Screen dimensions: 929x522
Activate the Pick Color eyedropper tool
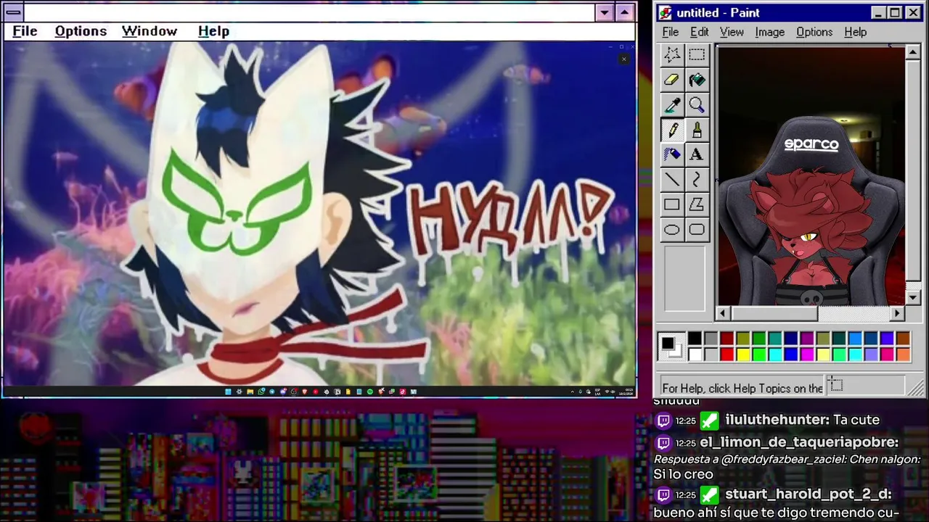click(672, 105)
